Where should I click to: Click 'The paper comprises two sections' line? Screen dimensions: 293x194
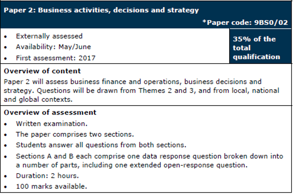[75, 134]
